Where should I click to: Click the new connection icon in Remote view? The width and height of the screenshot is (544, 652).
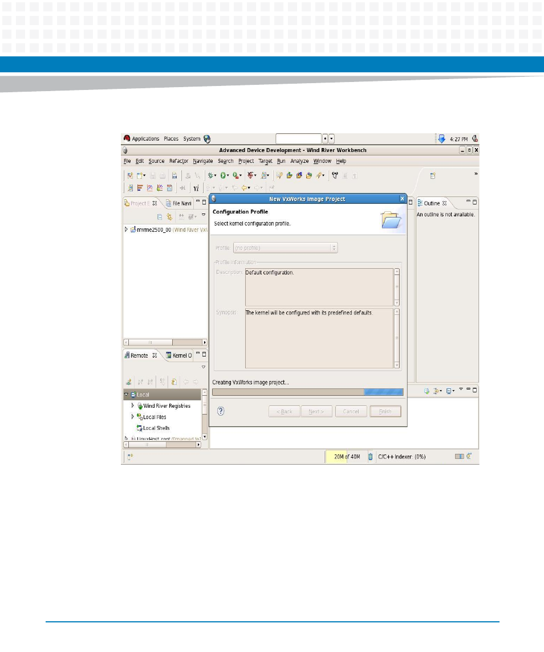(129, 382)
